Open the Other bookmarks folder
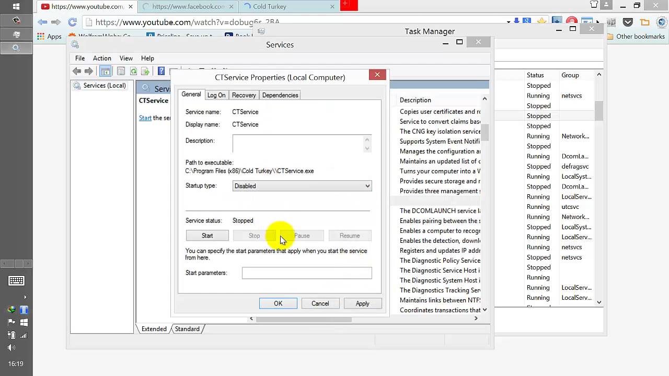This screenshot has height=376, width=669. click(x=636, y=37)
